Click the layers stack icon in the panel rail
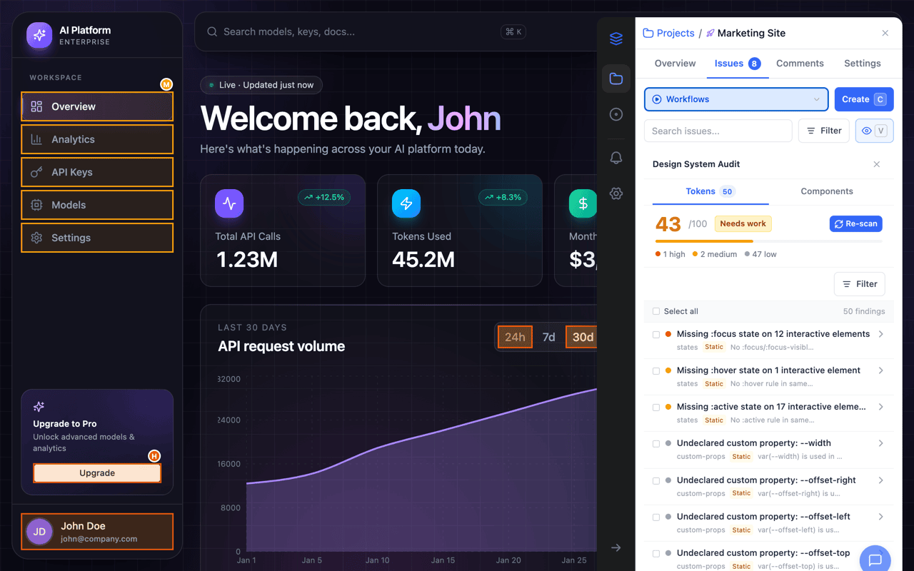Viewport: 914px width, 571px height. tap(616, 39)
